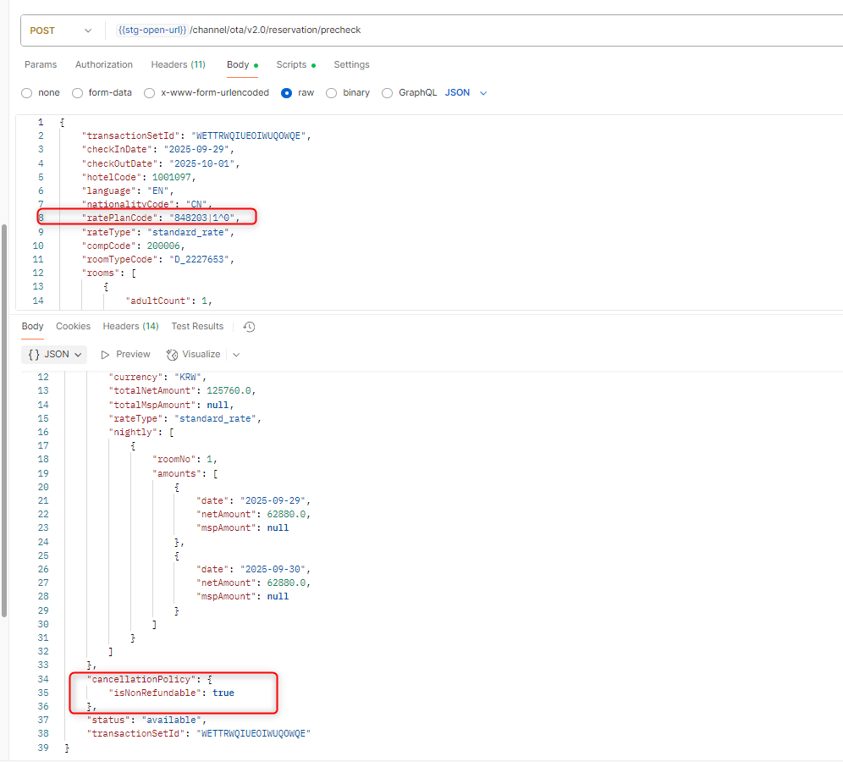Open the Authorization tab
The width and height of the screenshot is (843, 762).
tap(104, 65)
